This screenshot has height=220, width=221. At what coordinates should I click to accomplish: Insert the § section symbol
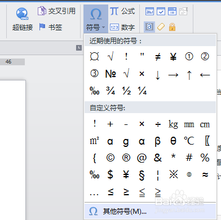[142, 175]
